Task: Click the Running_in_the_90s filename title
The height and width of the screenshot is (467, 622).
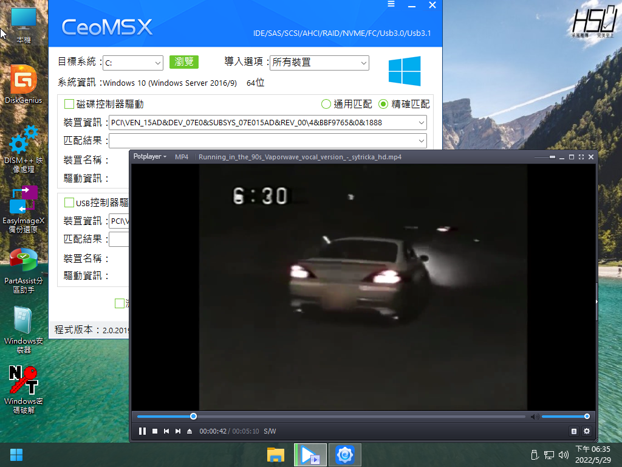Action: click(x=300, y=157)
